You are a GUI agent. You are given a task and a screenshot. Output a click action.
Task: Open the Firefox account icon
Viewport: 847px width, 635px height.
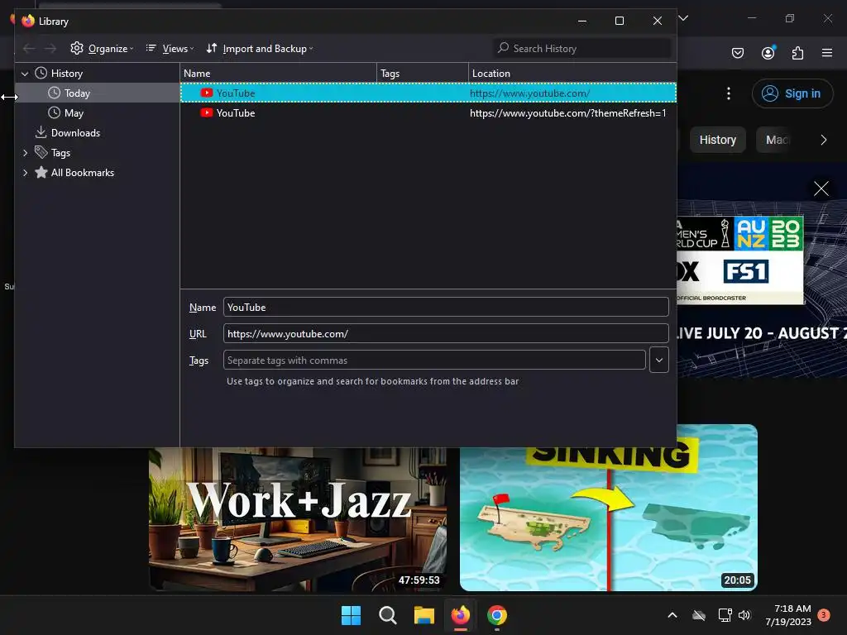click(768, 53)
